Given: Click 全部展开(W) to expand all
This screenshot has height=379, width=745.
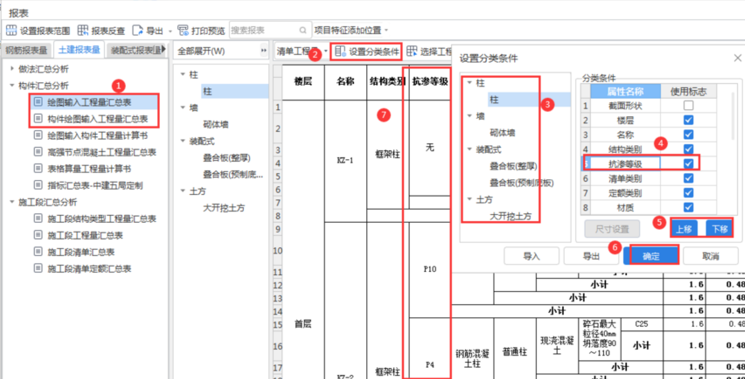Looking at the screenshot, I should pyautogui.click(x=201, y=51).
